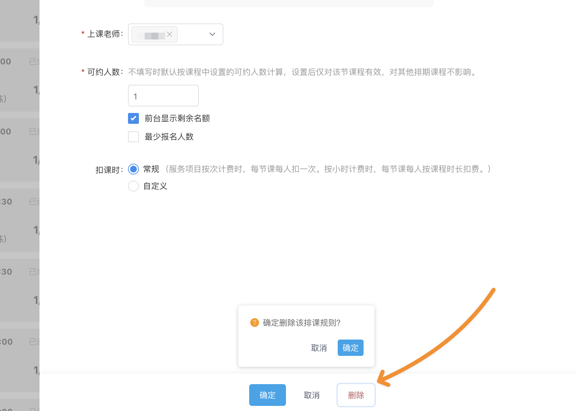Focus the 可约人数 number input field
Viewport: 576px width, 411px height.
pyautogui.click(x=163, y=96)
